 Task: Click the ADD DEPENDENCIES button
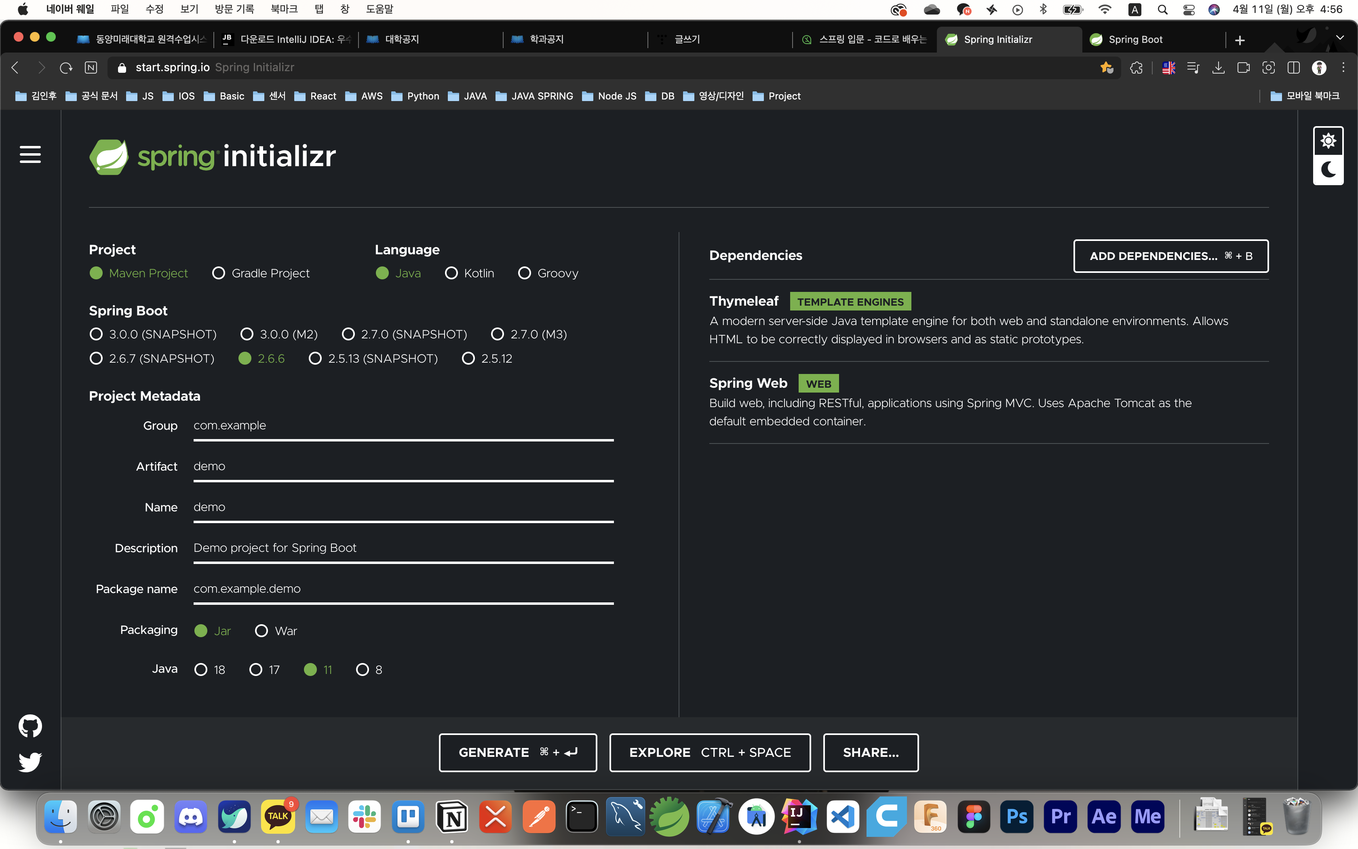1170,256
